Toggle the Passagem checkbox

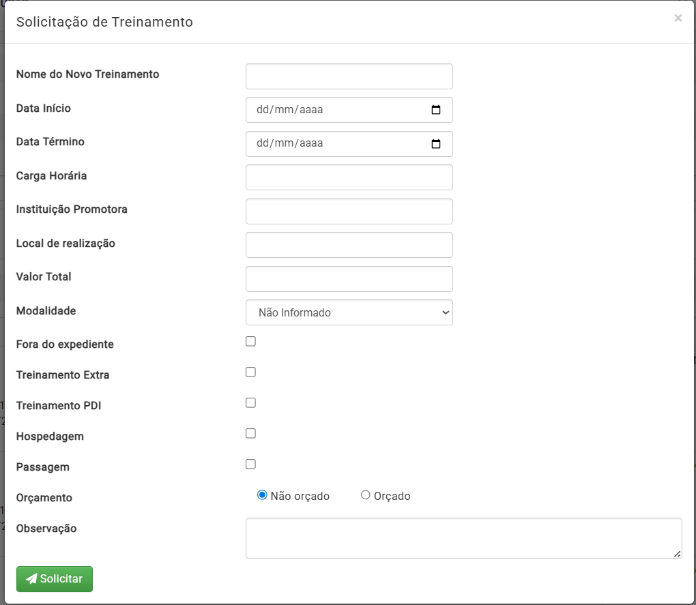(x=250, y=464)
